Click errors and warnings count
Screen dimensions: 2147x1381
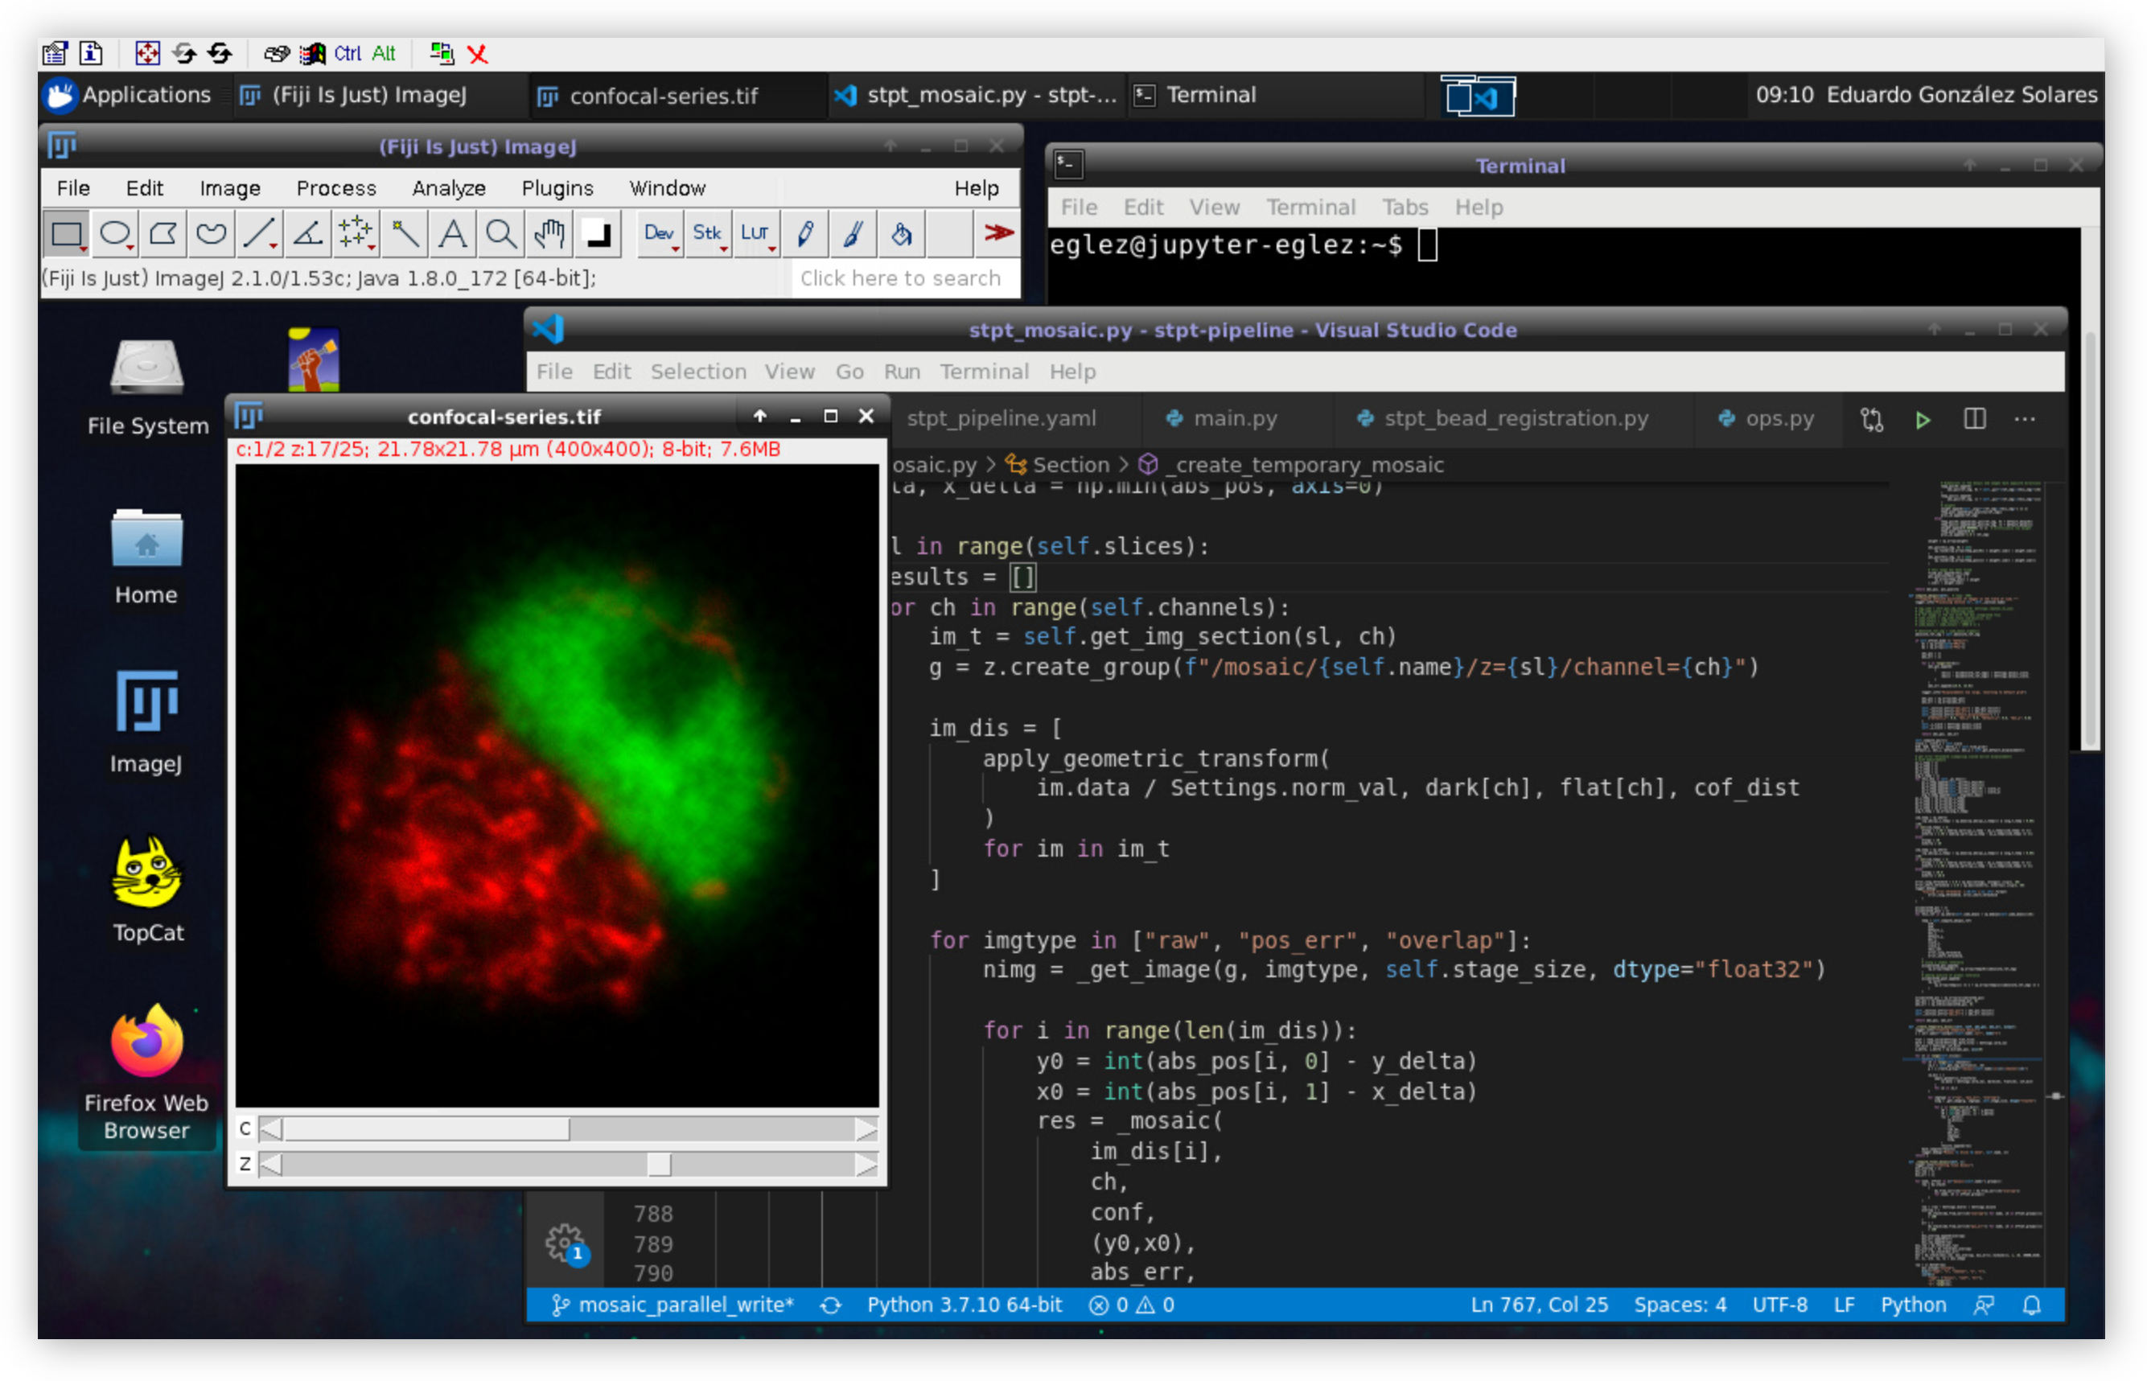(1131, 1305)
